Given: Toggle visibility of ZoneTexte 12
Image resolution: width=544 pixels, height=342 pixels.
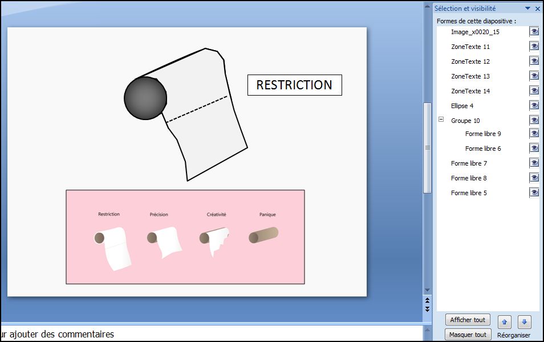Looking at the screenshot, I should (534, 61).
